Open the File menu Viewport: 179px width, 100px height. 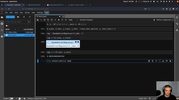pyautogui.click(x=6, y=12)
